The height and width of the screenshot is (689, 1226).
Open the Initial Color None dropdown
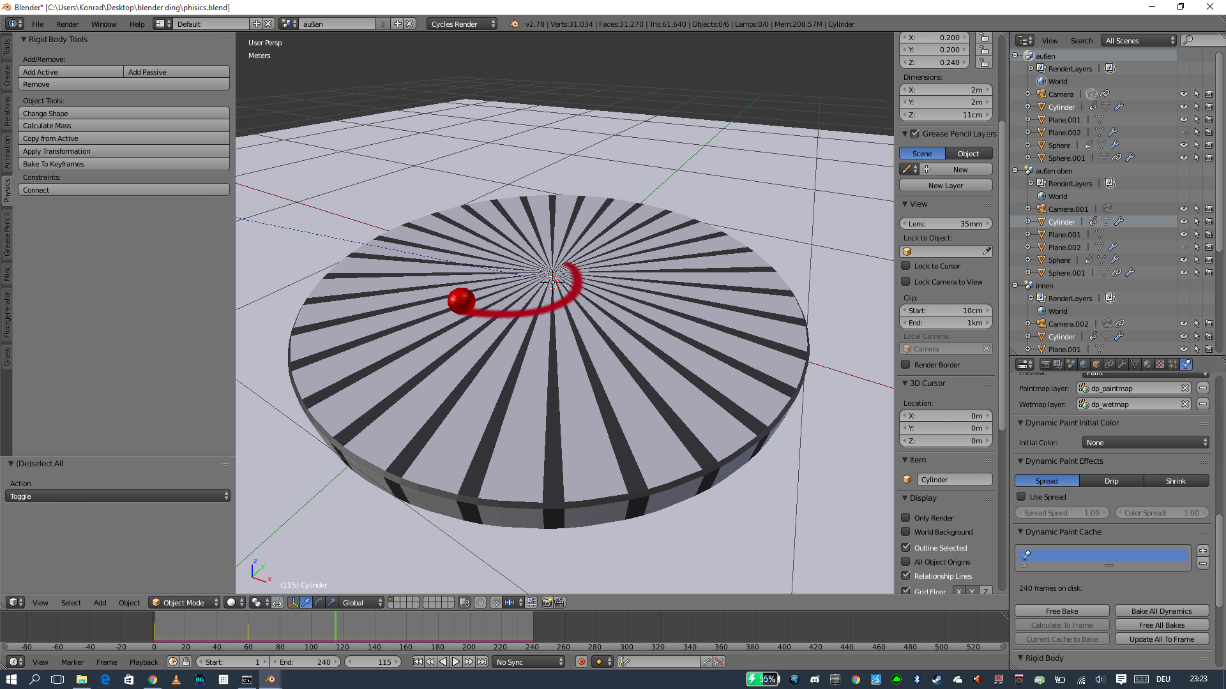(1146, 442)
